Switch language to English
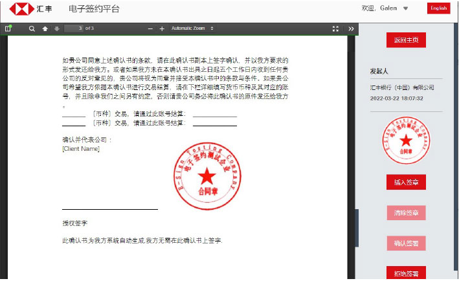 pyautogui.click(x=438, y=8)
